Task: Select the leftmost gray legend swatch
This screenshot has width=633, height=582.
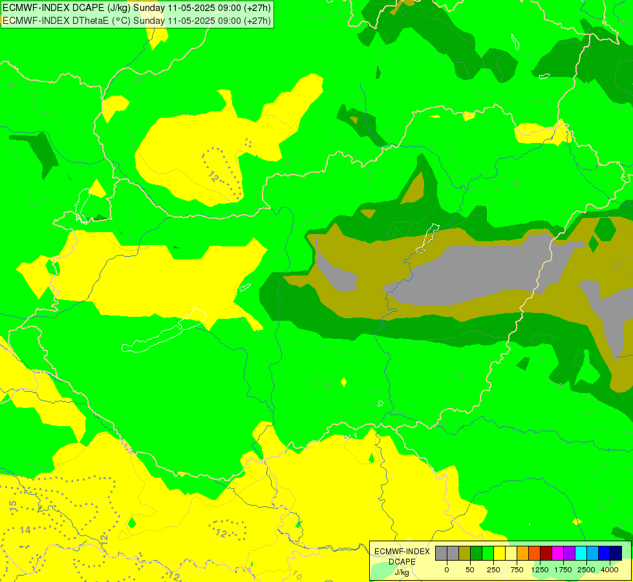Action: 441,554
